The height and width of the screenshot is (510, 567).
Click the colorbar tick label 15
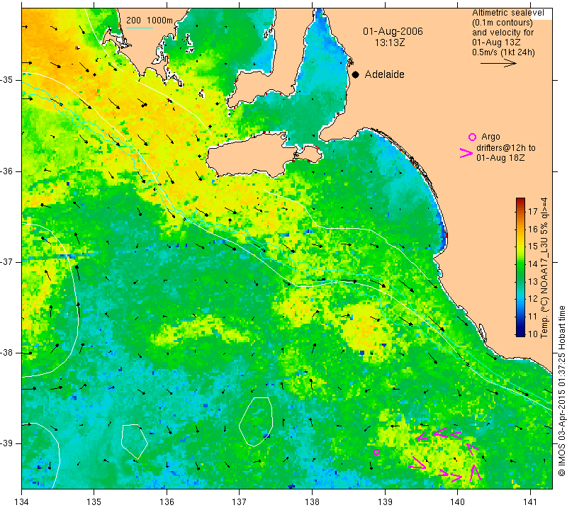click(533, 246)
